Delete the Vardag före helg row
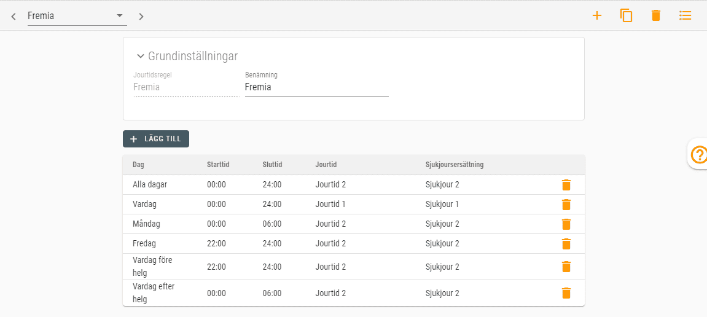 tap(566, 267)
